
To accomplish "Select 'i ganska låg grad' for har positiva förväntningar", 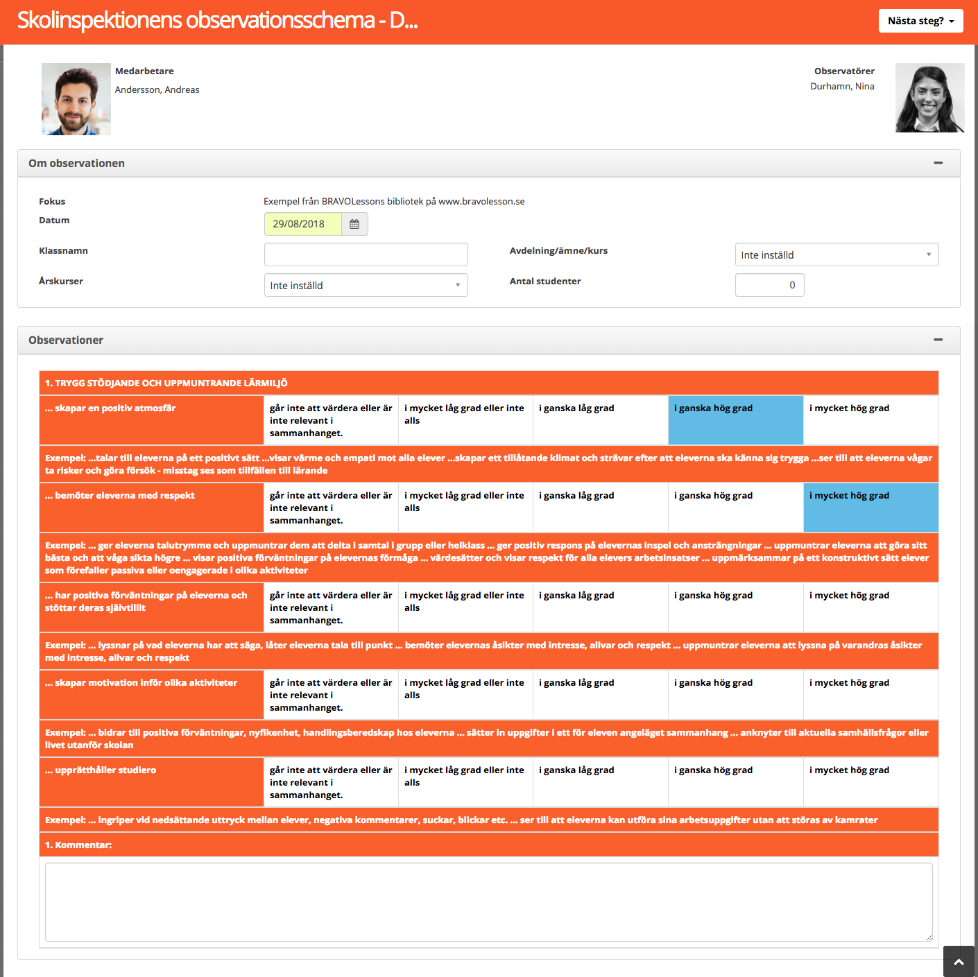I will click(601, 607).
